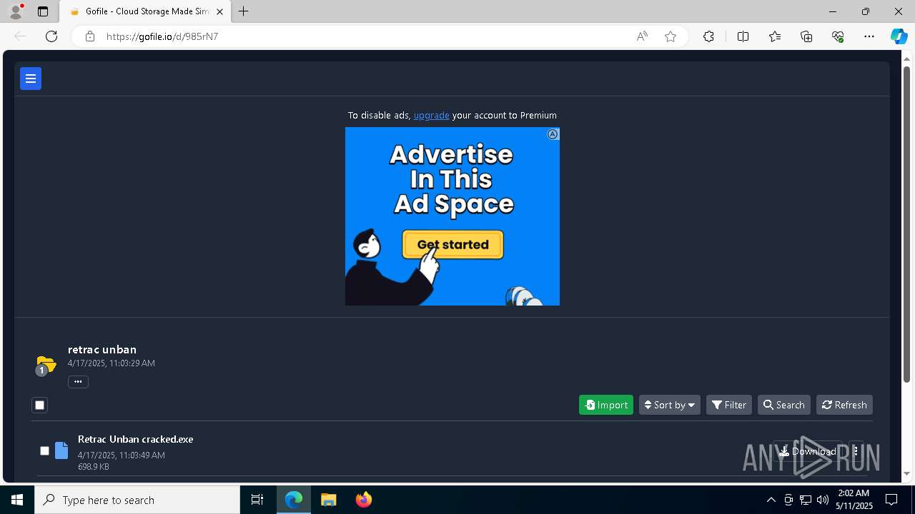Open network status tray icon
Screen dimensions: 915x514
pyautogui.click(x=806, y=500)
